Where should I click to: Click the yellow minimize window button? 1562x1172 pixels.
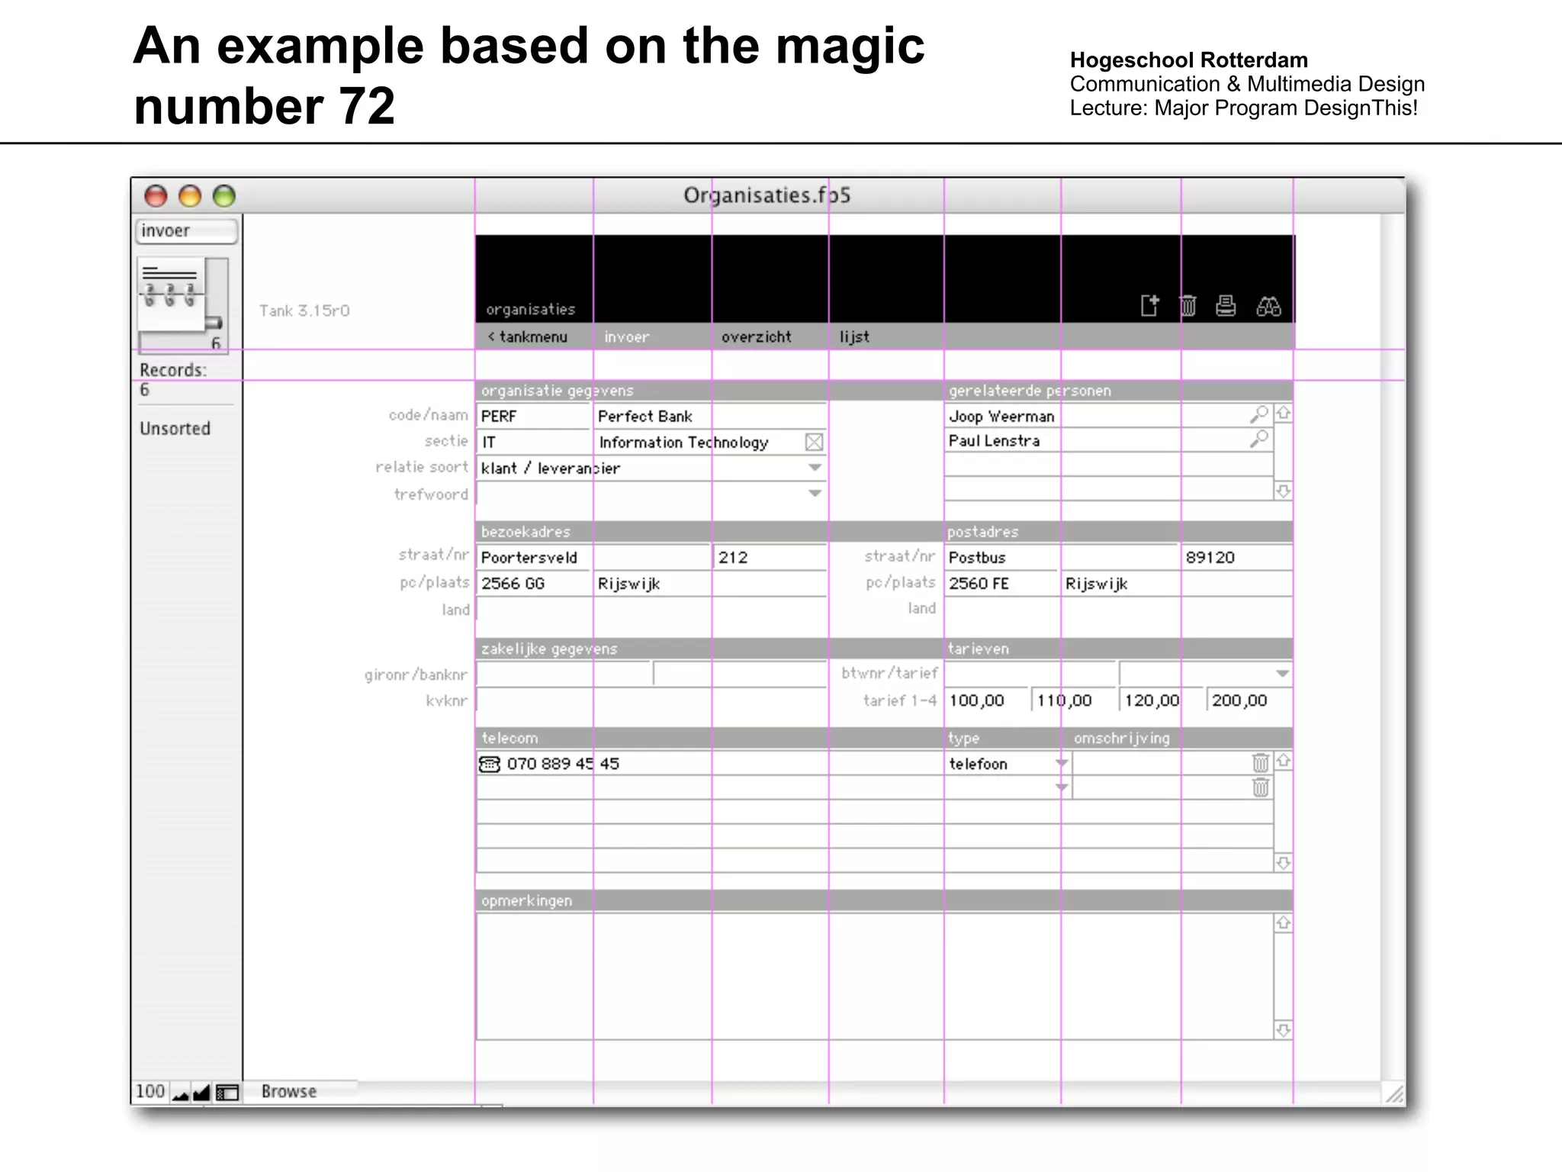pyautogui.click(x=190, y=196)
